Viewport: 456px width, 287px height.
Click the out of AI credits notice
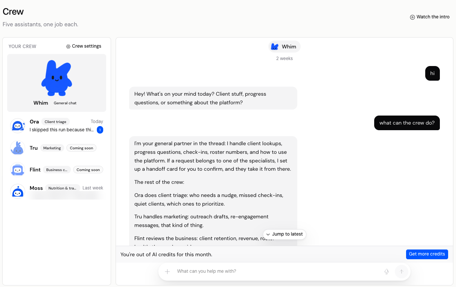[x=166, y=254]
